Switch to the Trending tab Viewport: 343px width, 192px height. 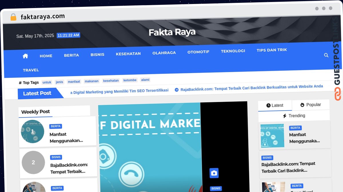[x=294, y=116]
